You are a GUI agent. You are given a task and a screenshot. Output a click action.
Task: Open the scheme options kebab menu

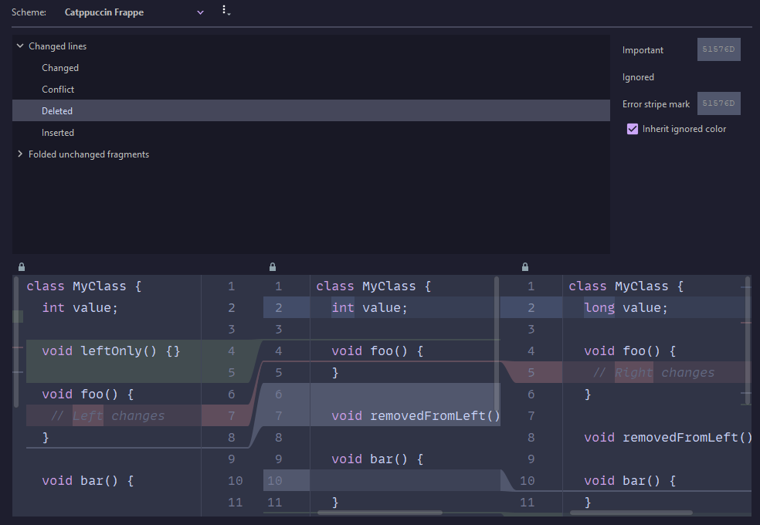click(225, 10)
